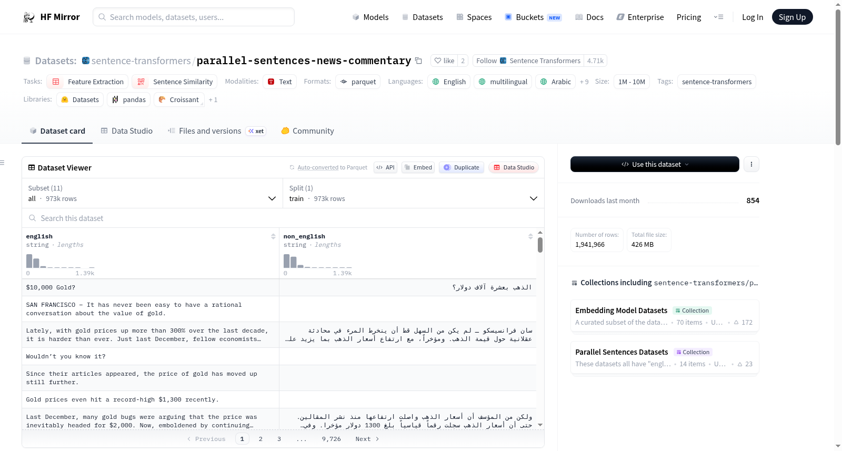Open the Community tab
This screenshot has width=842, height=451.
(x=307, y=131)
